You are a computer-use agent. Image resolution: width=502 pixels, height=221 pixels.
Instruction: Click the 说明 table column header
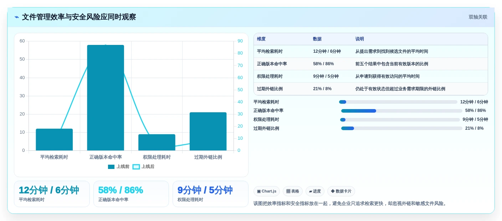pyautogui.click(x=360, y=39)
